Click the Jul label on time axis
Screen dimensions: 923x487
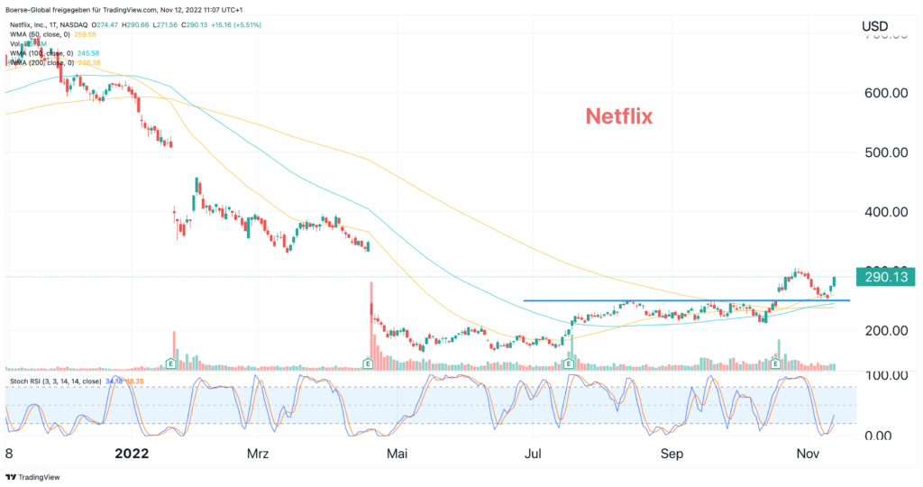click(x=533, y=454)
